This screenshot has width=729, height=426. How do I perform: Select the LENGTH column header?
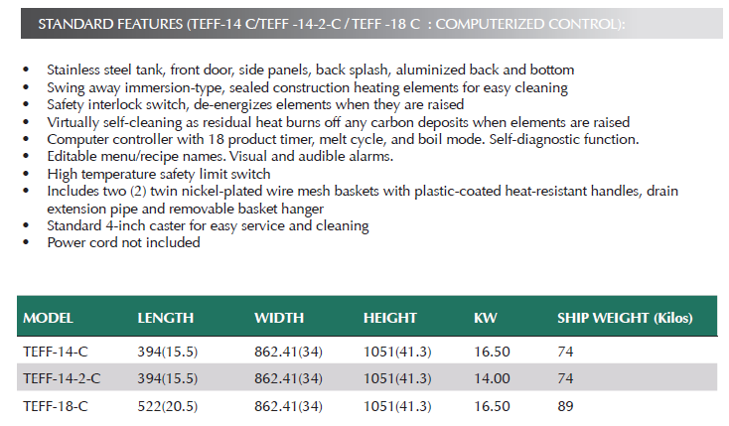(x=166, y=318)
